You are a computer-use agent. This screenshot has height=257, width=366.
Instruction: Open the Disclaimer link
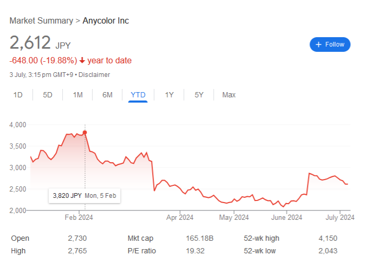click(x=94, y=75)
